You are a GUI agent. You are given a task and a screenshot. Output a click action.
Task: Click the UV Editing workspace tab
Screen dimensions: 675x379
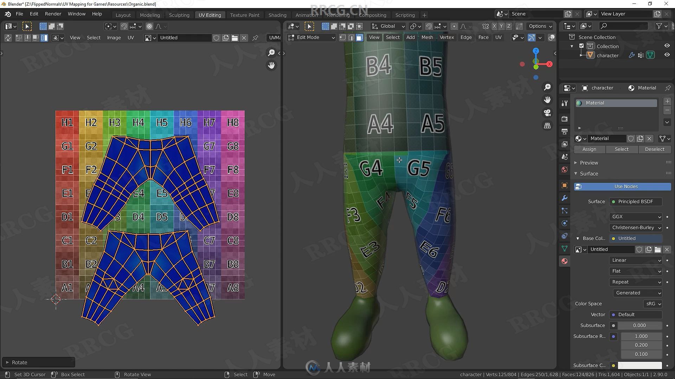(210, 15)
